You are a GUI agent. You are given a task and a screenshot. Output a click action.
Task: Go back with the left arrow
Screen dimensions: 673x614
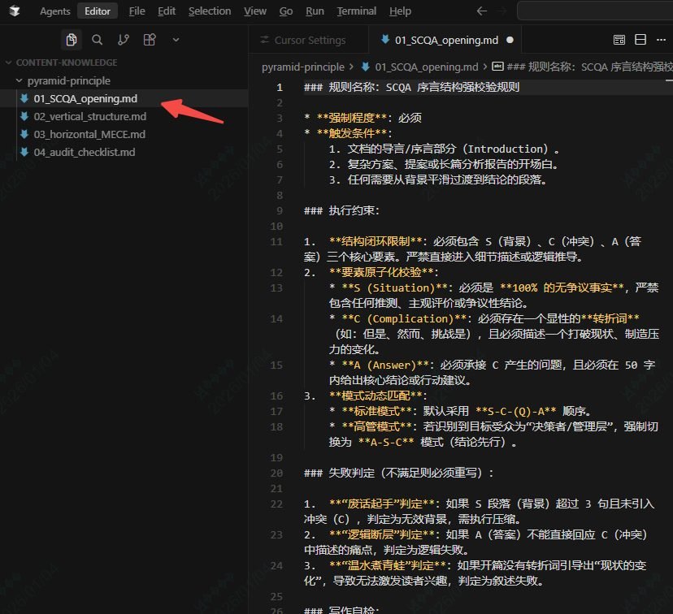pos(481,11)
